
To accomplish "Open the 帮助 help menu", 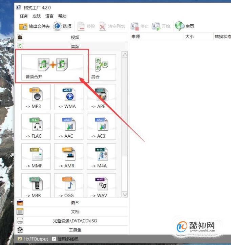I will pos(62,16).
